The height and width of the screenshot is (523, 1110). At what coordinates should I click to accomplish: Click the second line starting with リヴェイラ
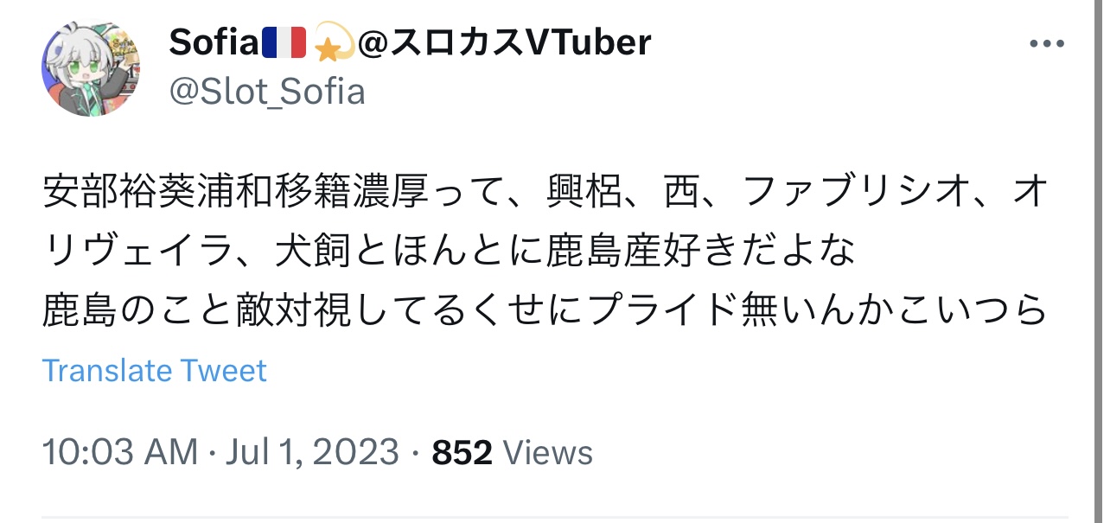coord(449,252)
